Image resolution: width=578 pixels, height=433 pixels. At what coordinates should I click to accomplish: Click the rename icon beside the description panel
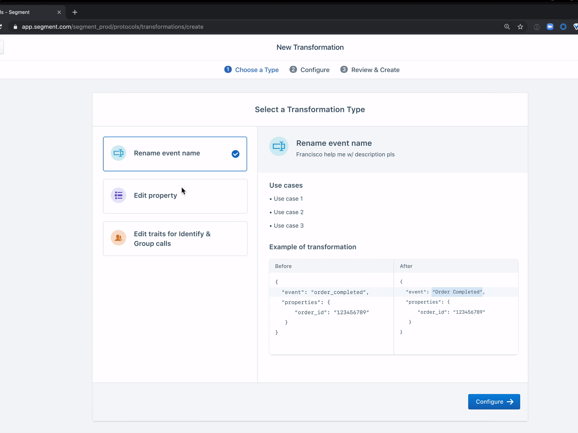click(x=279, y=146)
